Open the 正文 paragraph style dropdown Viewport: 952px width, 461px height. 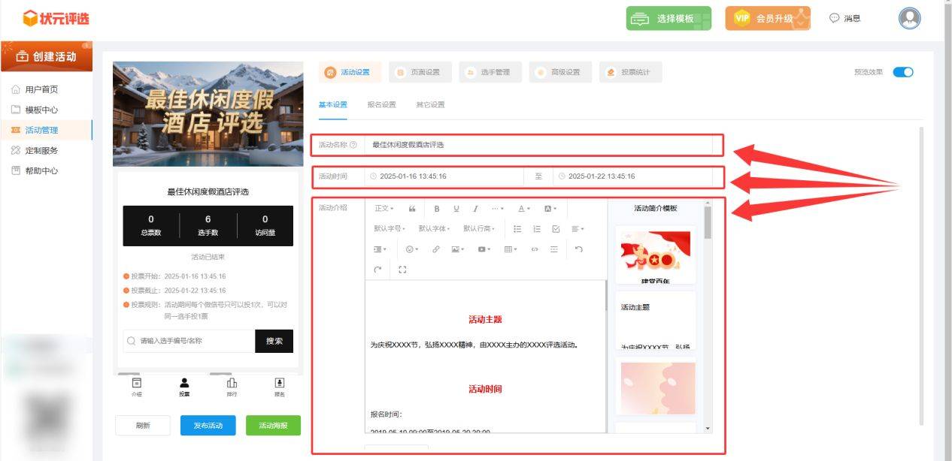point(384,209)
